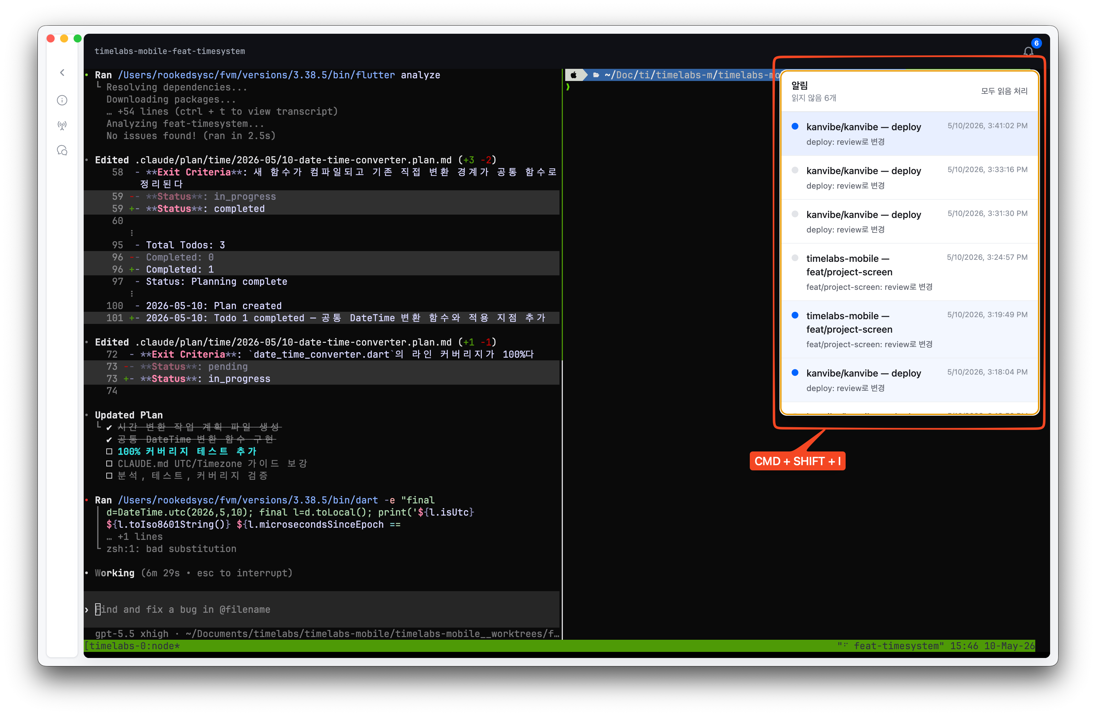Click the "읽지 않음 6개" unread count

point(814,98)
